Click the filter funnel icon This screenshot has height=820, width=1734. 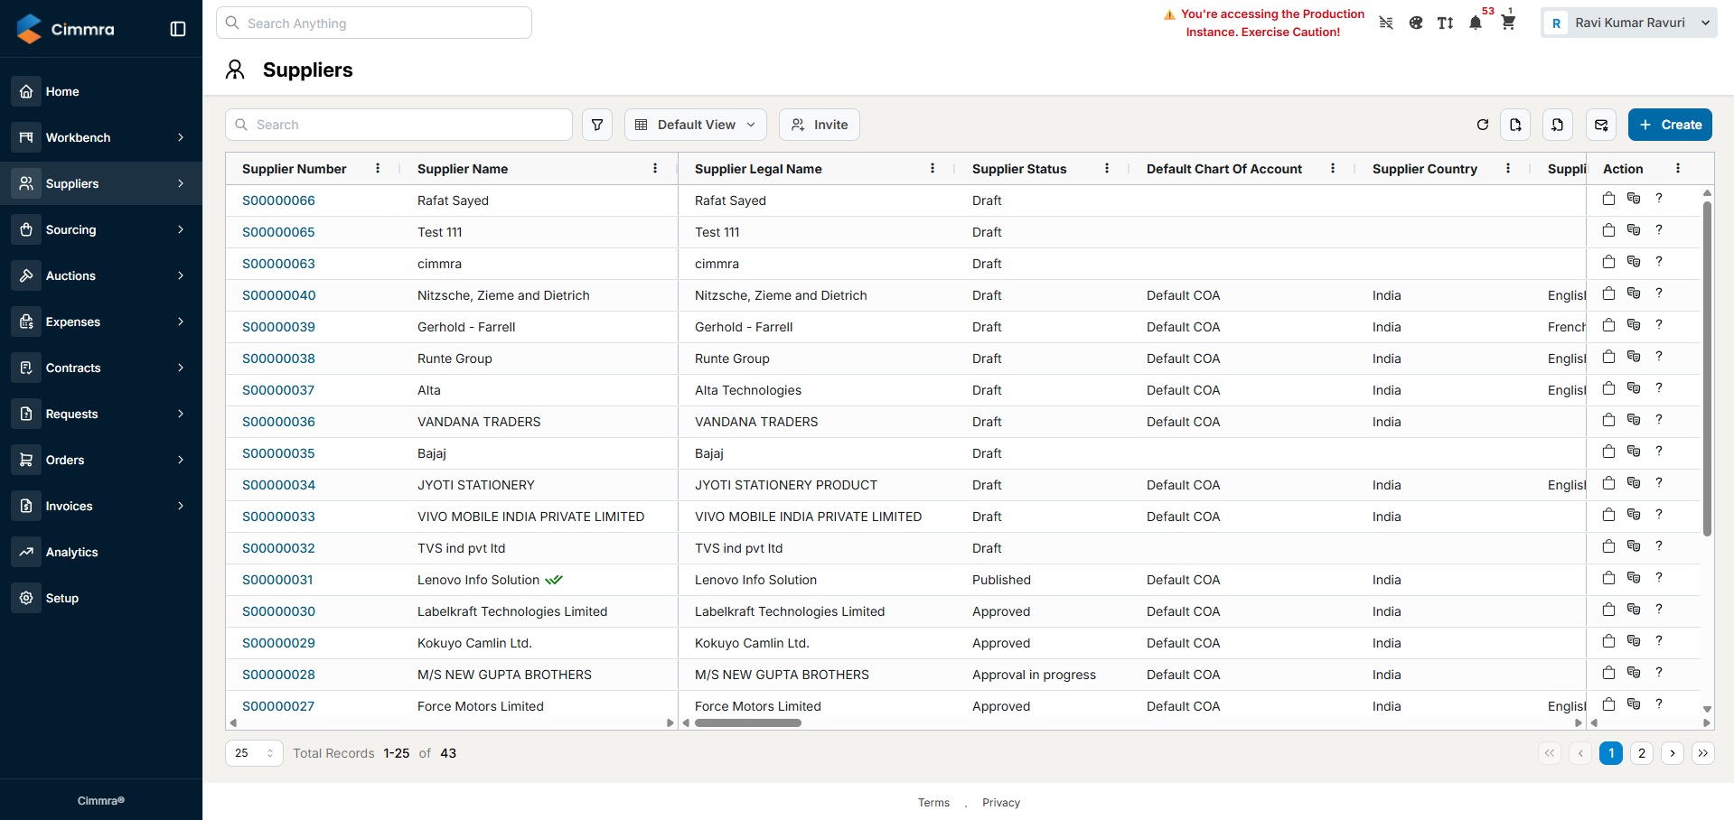click(597, 125)
